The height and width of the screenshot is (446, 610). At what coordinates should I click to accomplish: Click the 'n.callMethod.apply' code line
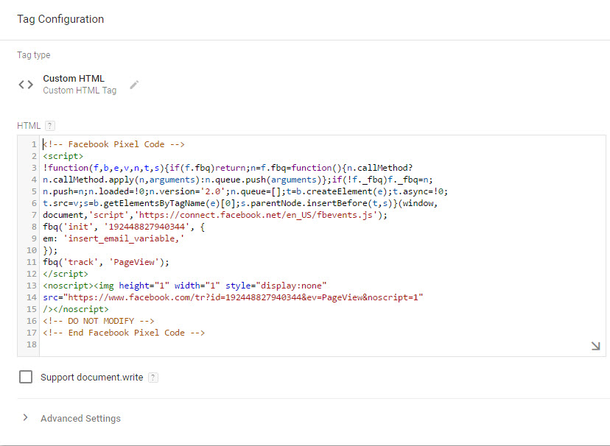click(x=238, y=180)
